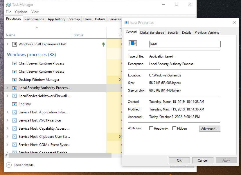Expand Service Host: AVCTP service row
This screenshot has height=175, width=241.
(7, 120)
